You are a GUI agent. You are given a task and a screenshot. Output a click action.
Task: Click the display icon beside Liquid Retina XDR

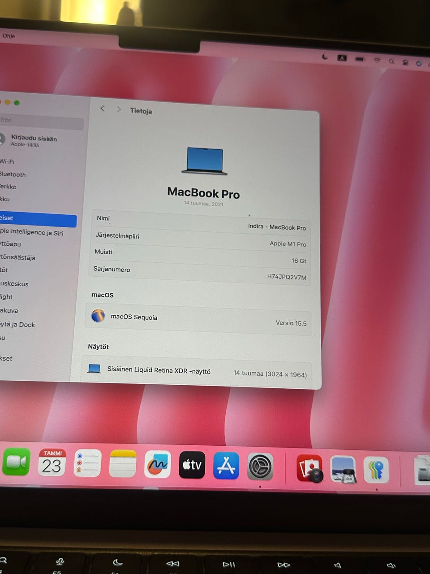(94, 369)
